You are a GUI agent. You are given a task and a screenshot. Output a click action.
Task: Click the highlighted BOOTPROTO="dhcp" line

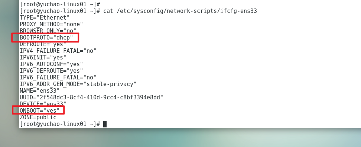pos(46,38)
